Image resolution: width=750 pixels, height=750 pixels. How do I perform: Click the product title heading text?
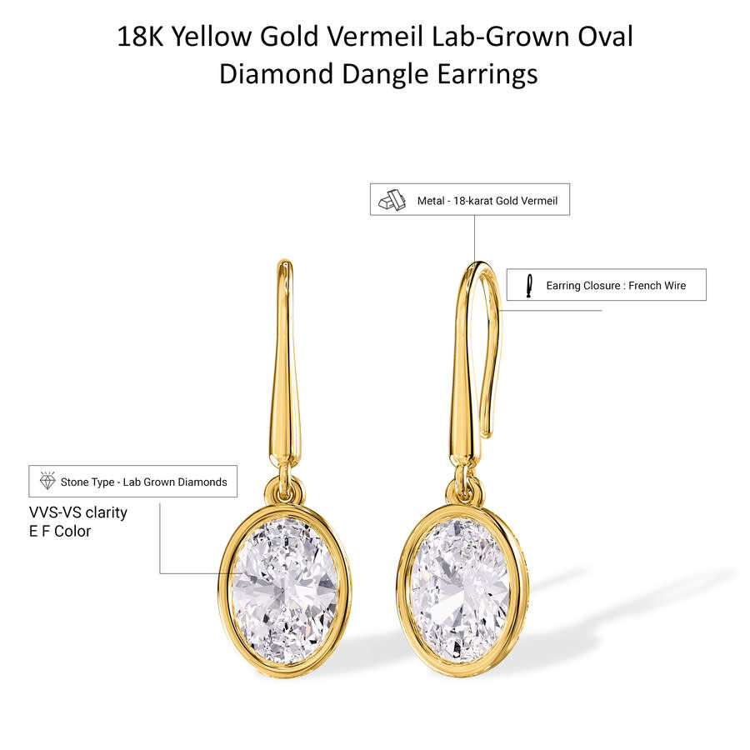[376, 55]
